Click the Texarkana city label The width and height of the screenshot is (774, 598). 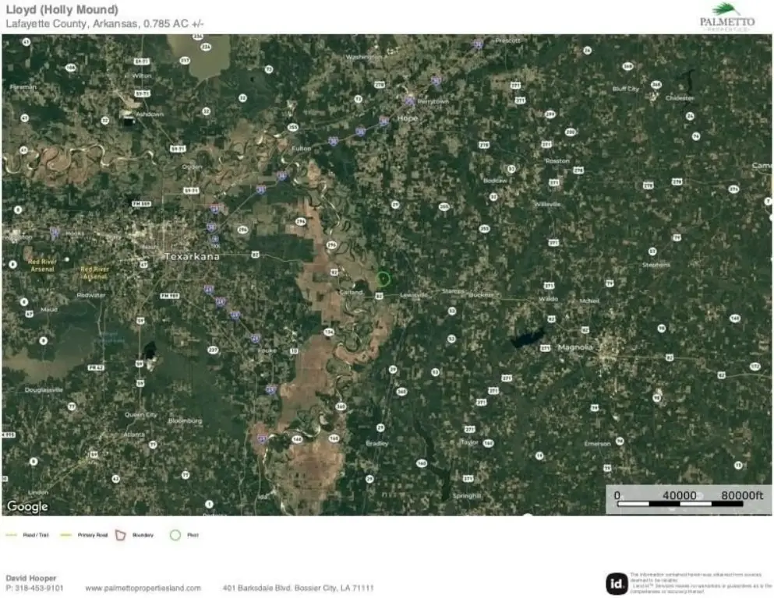coord(192,256)
